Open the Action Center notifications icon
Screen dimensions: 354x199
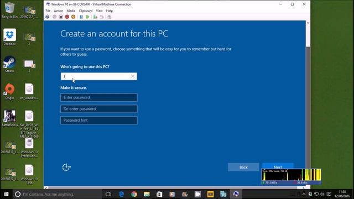(329, 194)
